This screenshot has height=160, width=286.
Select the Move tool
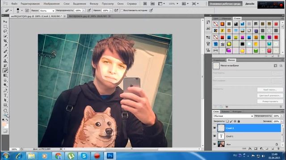tap(5, 22)
